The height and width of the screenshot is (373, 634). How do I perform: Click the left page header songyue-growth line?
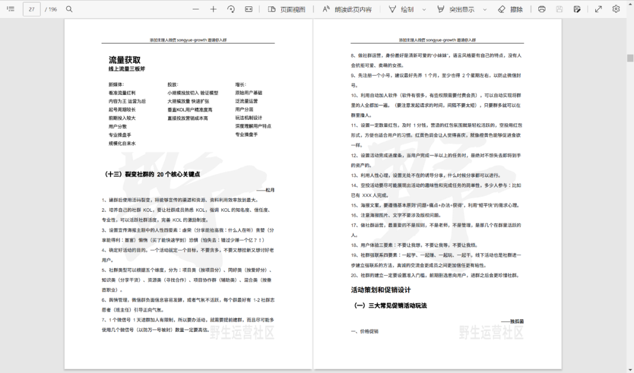pos(188,40)
